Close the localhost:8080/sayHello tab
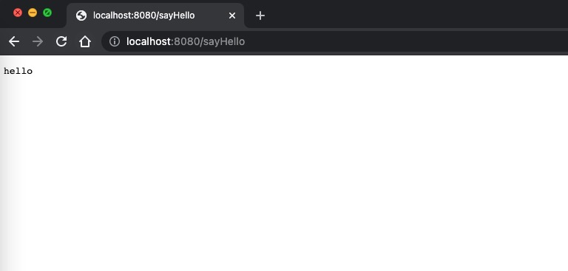Screen dimensions: 568x271 point(232,16)
